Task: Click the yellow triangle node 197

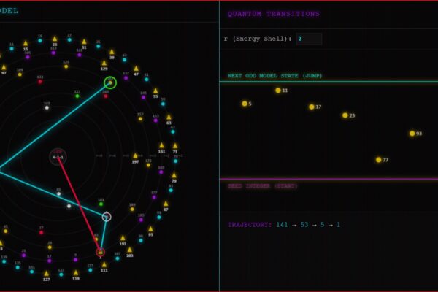Action: (135, 155)
